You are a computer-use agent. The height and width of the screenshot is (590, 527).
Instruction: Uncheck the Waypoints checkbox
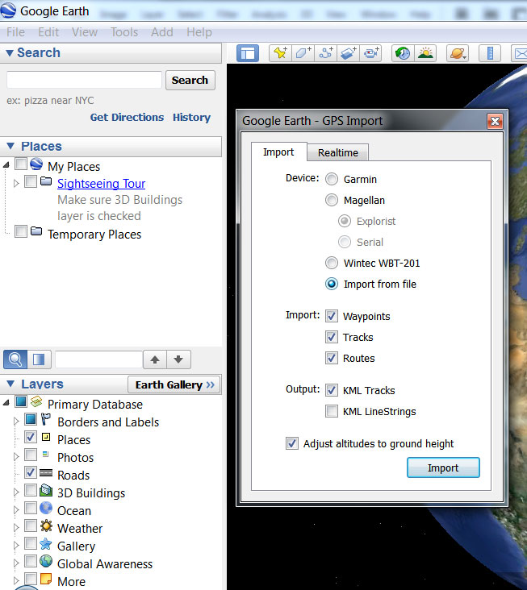click(332, 316)
